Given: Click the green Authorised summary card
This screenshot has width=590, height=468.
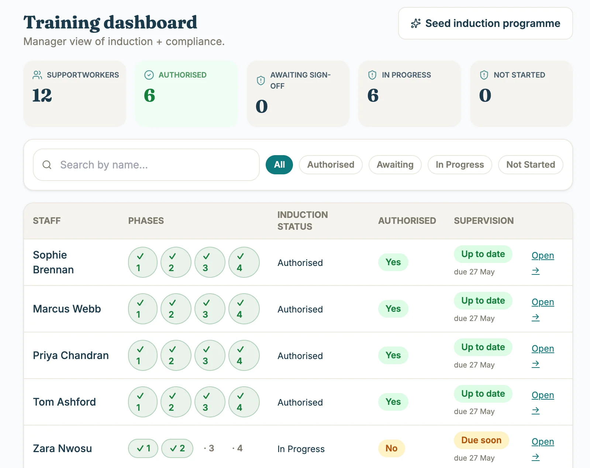Looking at the screenshot, I should pyautogui.click(x=186, y=94).
